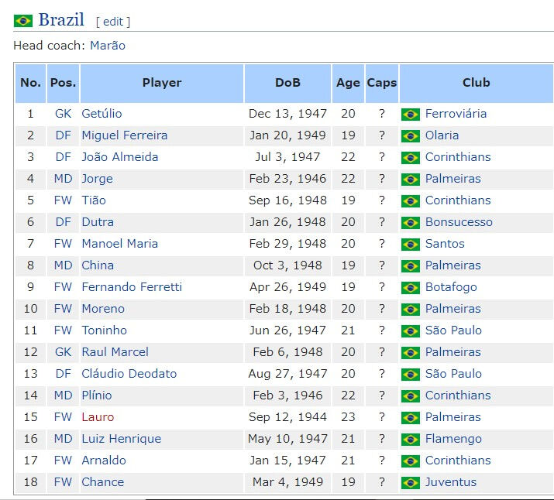Open the red Lauro player link
Screen dimensions: 554x500
tap(98, 417)
